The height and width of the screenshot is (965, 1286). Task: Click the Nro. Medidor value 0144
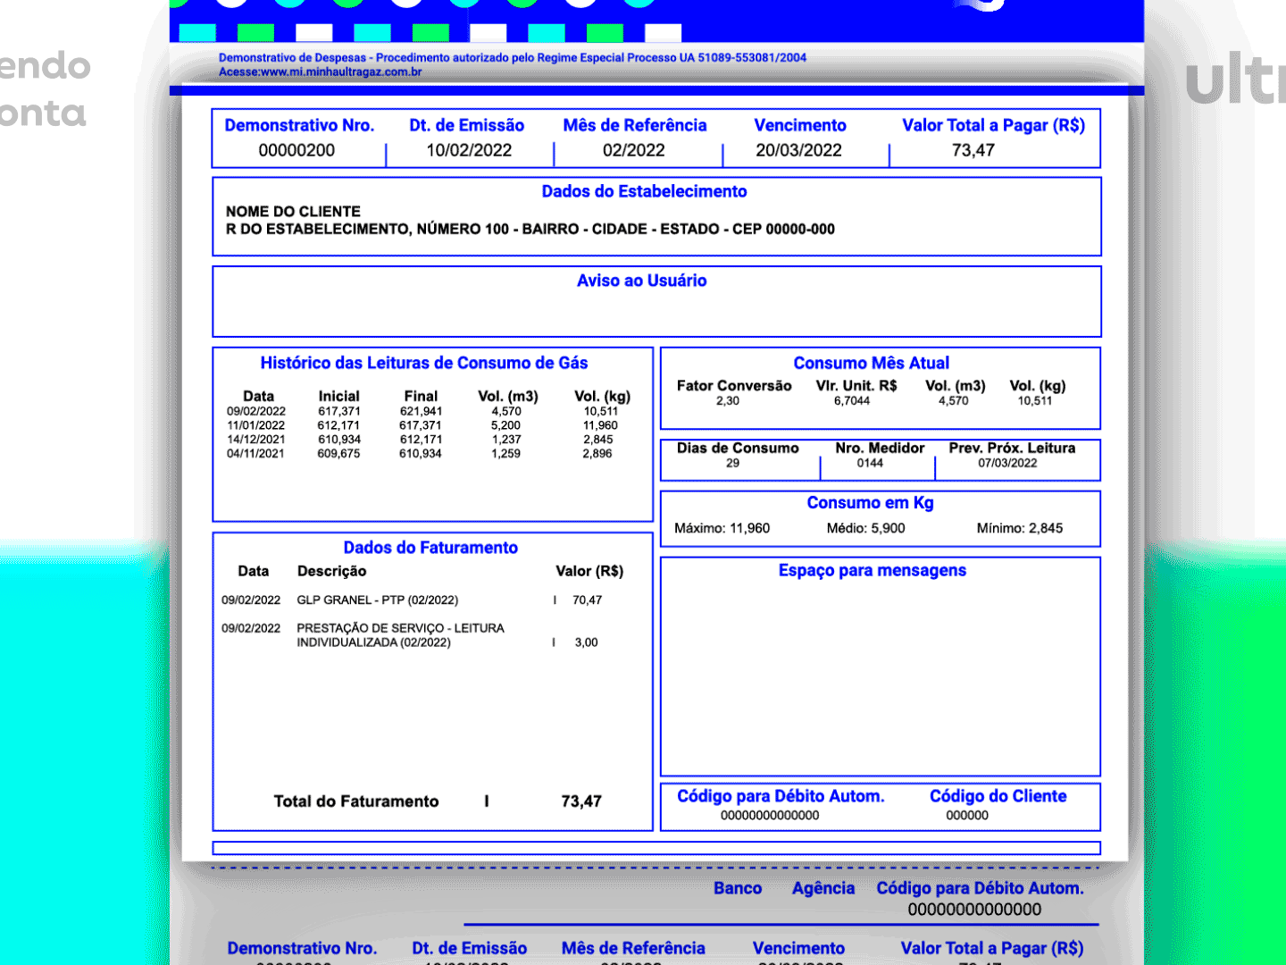point(870,463)
